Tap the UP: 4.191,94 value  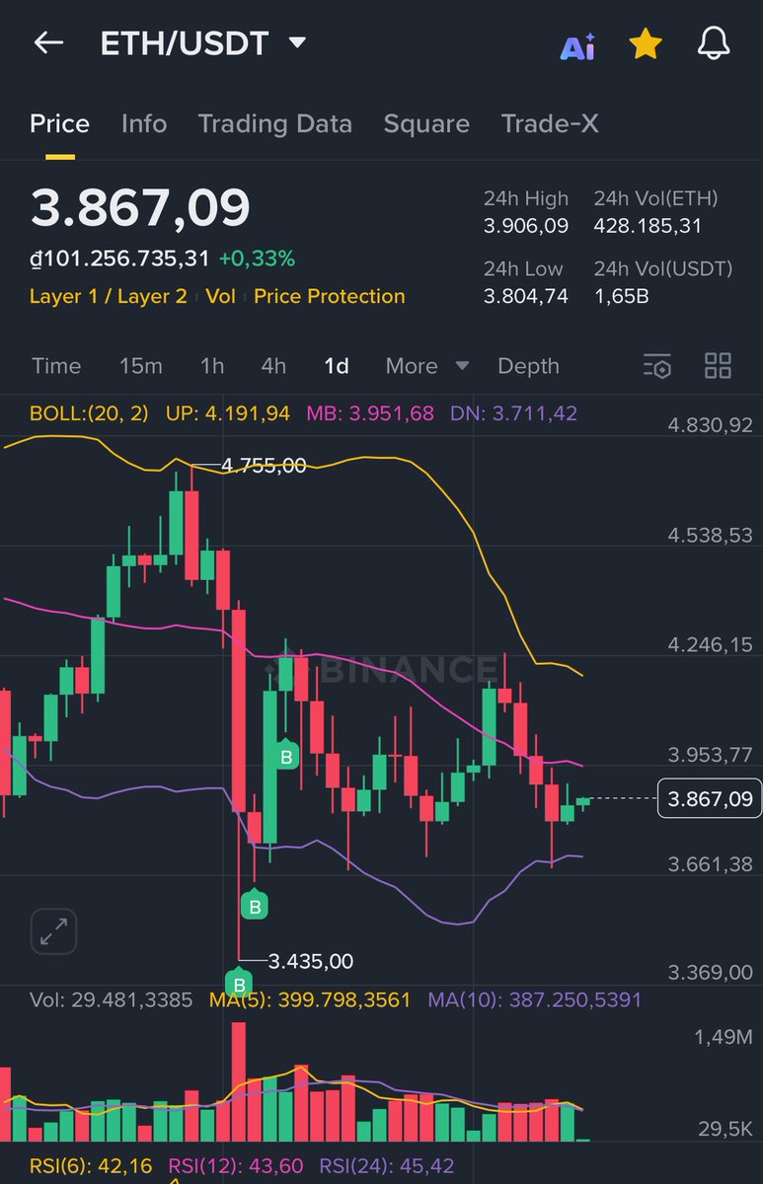227,413
